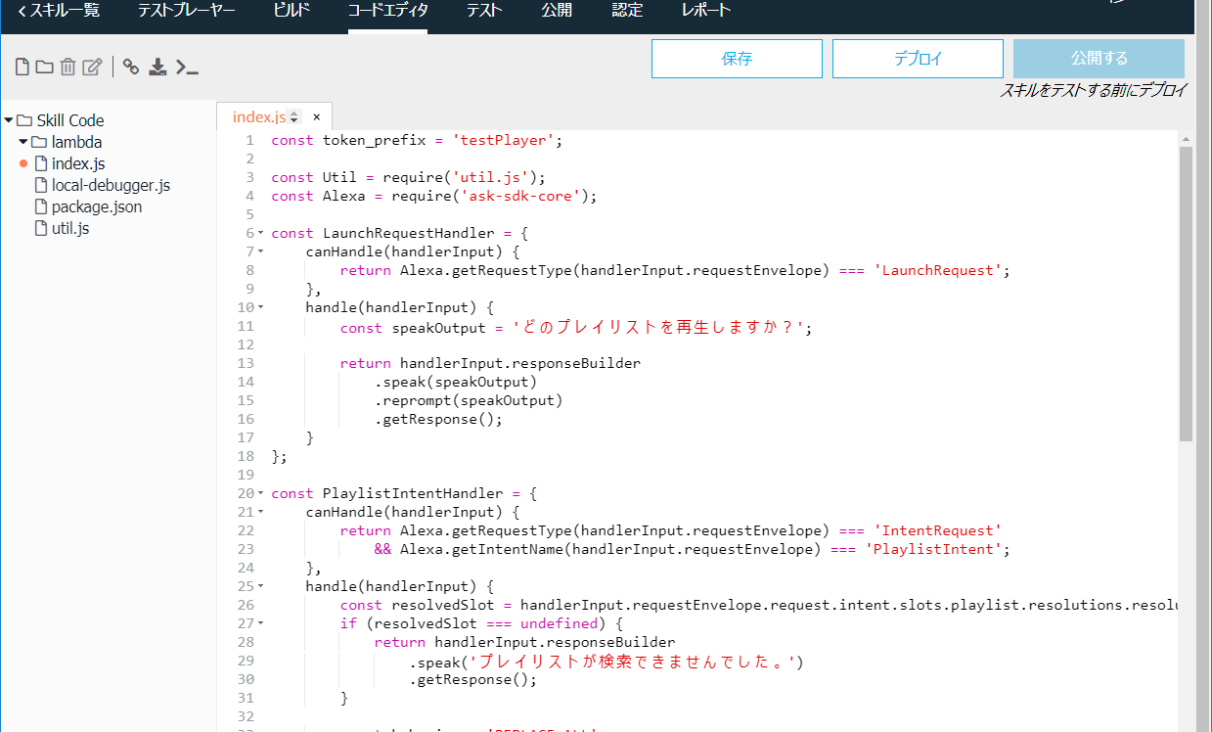Screen dimensions: 1212x732
Task: Click the chain link icon
Action: coord(131,67)
